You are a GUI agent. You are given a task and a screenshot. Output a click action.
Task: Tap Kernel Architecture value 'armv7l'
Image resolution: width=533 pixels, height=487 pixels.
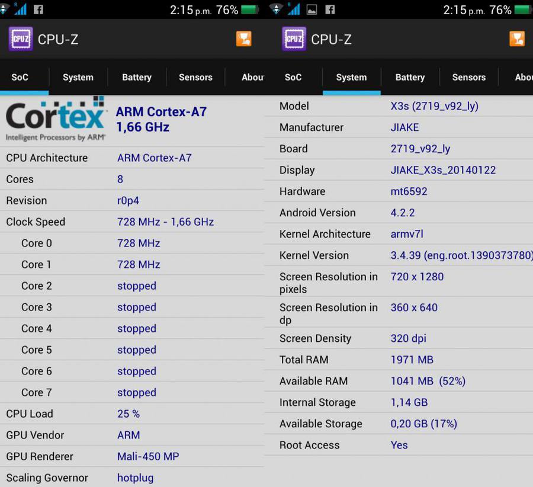407,234
